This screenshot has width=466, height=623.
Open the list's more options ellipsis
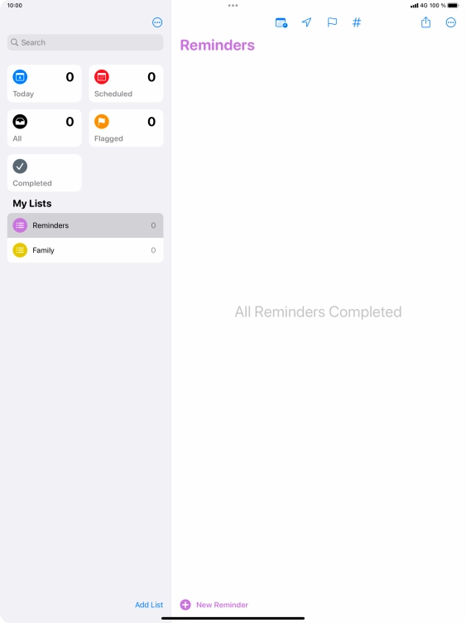click(x=450, y=22)
